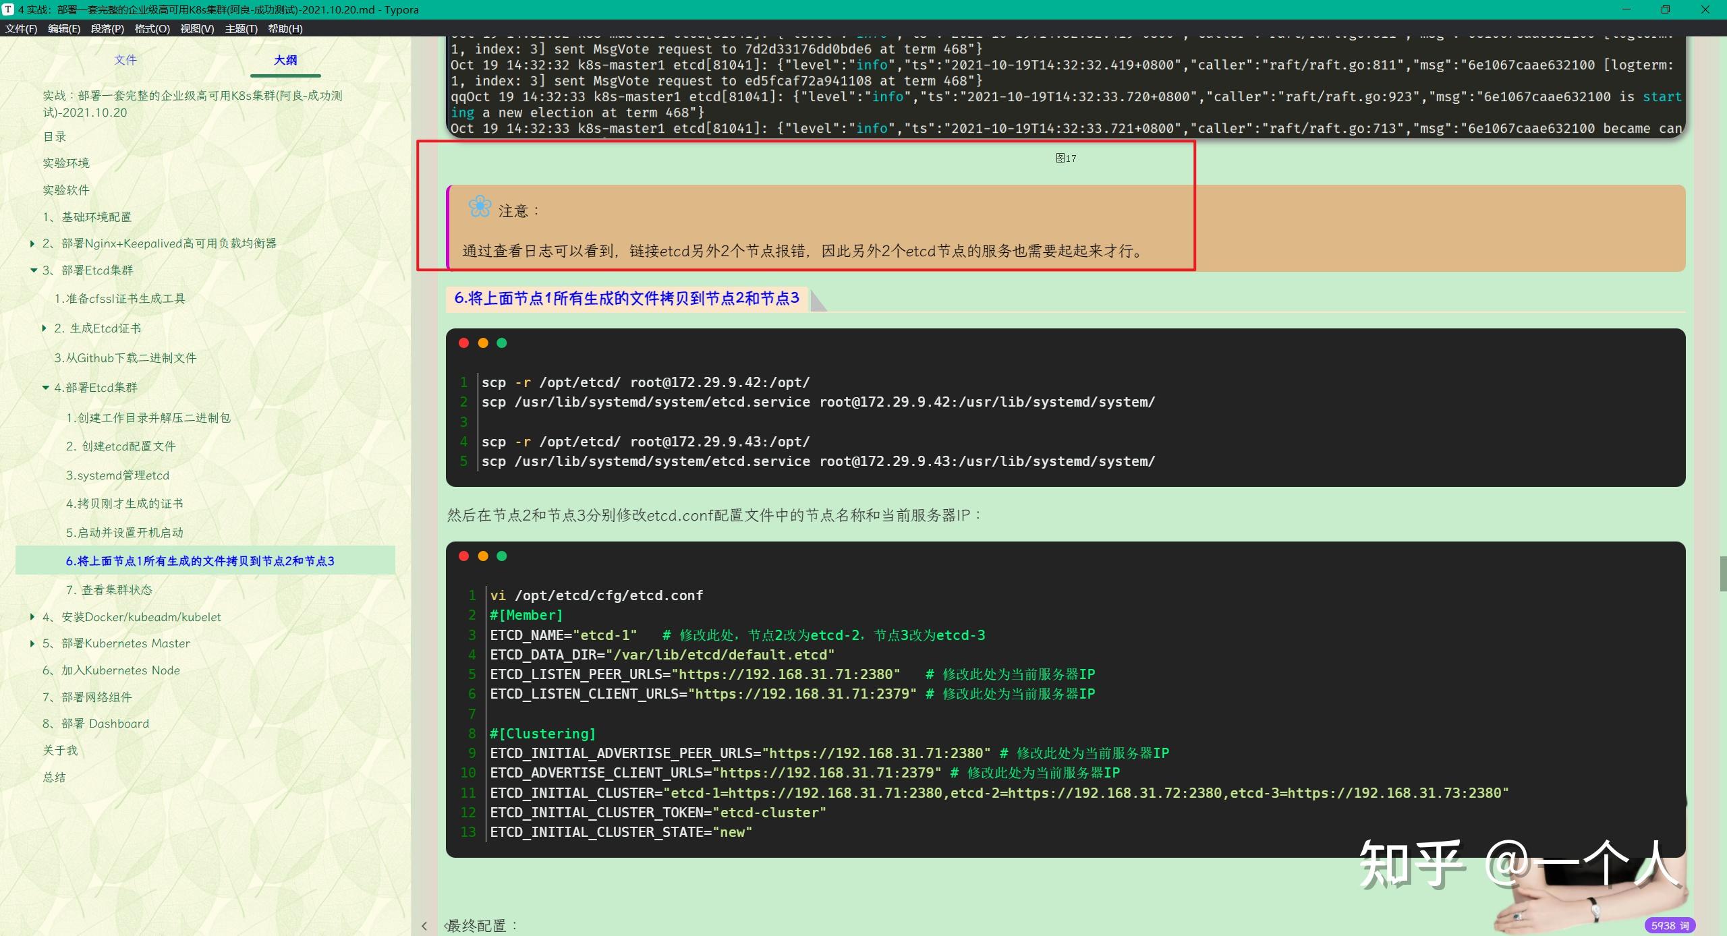Collapse the 3、部署Etcd集群 outline section
This screenshot has width=1727, height=936.
(x=34, y=270)
